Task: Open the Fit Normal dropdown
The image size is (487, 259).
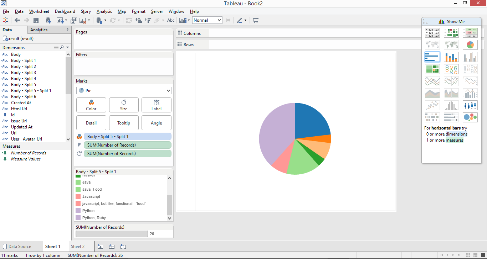Action: [207, 20]
